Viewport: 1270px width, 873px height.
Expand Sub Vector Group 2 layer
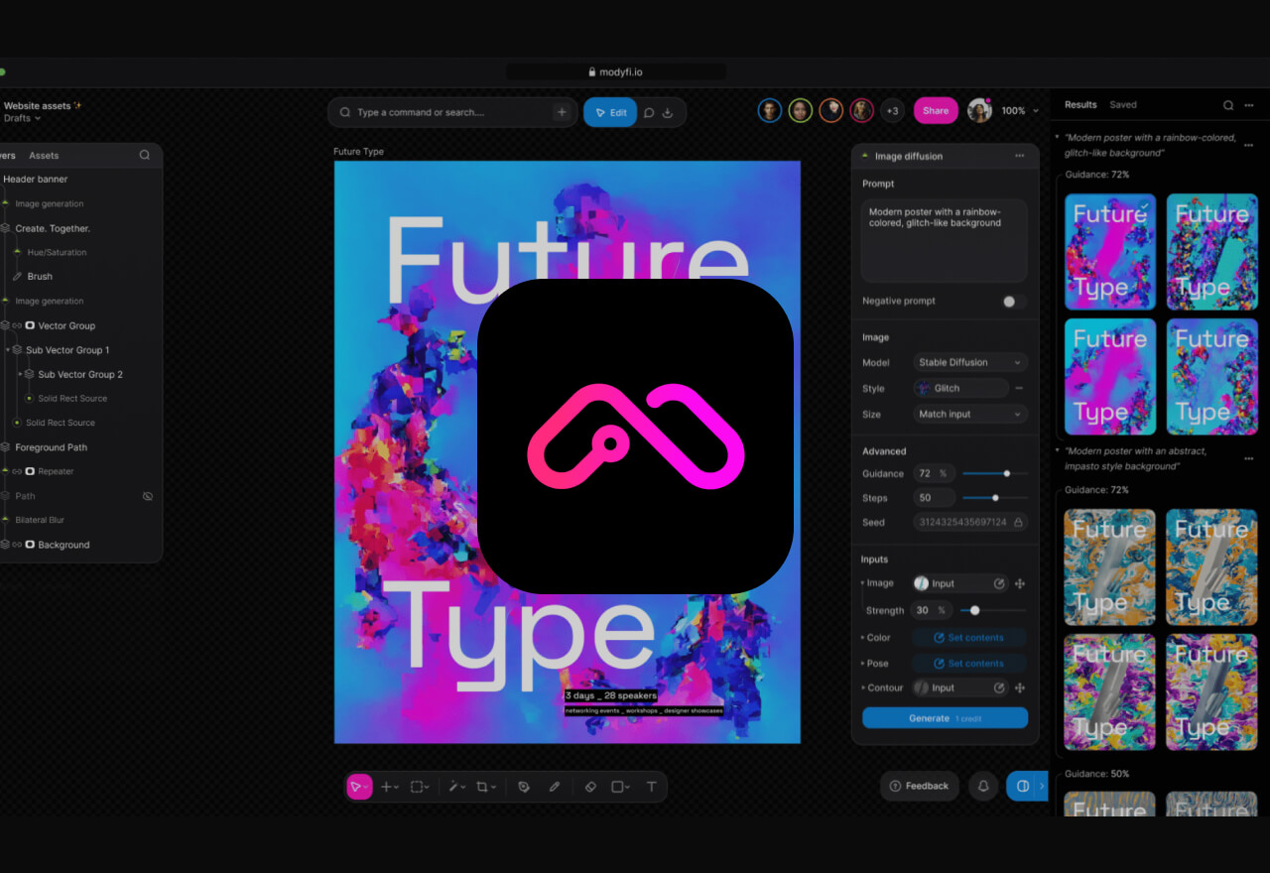[20, 374]
